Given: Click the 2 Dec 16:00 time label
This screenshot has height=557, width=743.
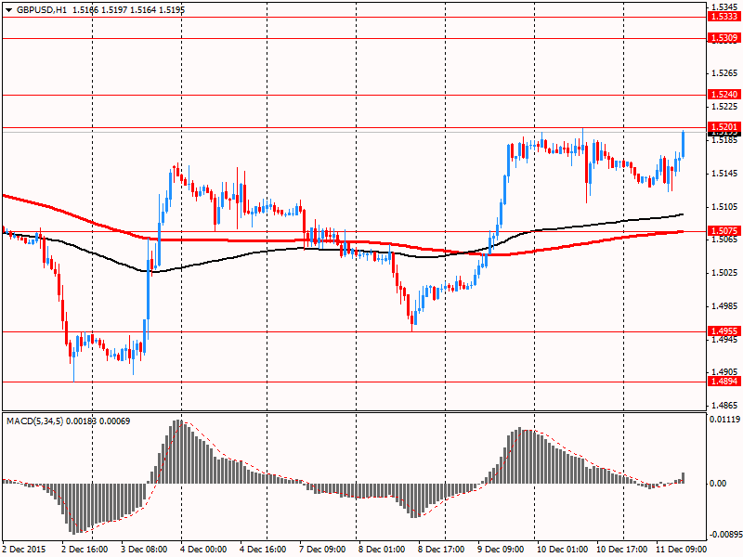Looking at the screenshot, I should (x=85, y=550).
